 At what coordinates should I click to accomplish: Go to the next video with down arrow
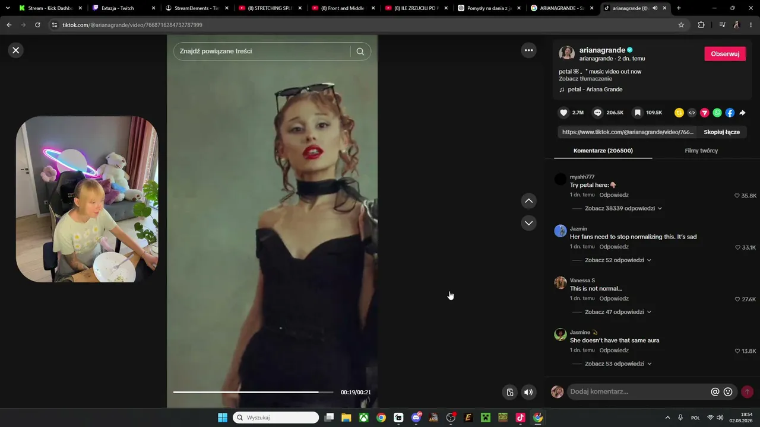pyautogui.click(x=528, y=223)
